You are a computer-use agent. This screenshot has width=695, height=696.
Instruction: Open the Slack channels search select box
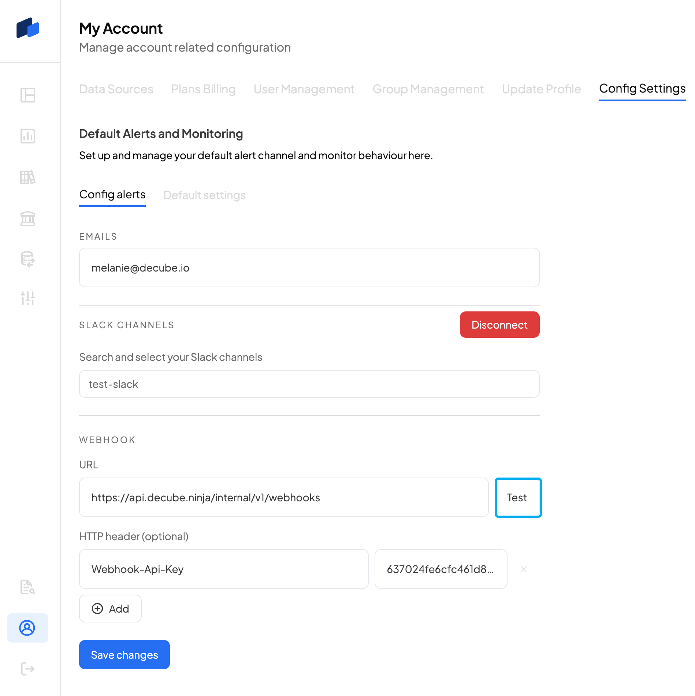click(309, 384)
